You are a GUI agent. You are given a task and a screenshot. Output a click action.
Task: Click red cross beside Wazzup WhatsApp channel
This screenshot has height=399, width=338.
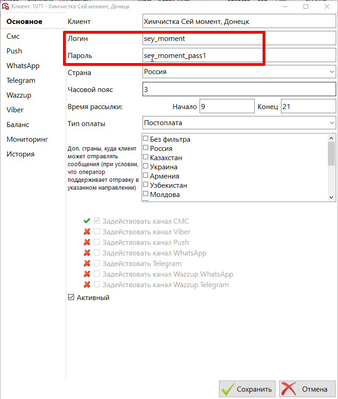[x=87, y=274]
